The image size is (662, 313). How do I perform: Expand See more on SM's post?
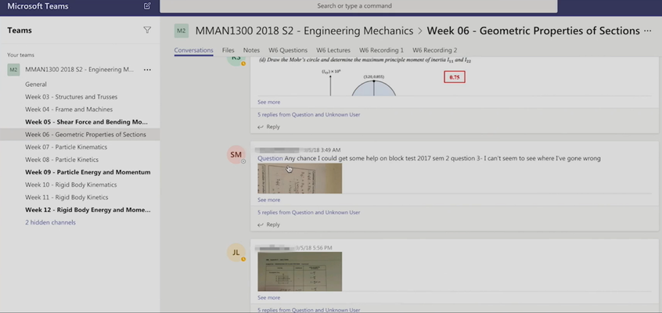(x=268, y=200)
